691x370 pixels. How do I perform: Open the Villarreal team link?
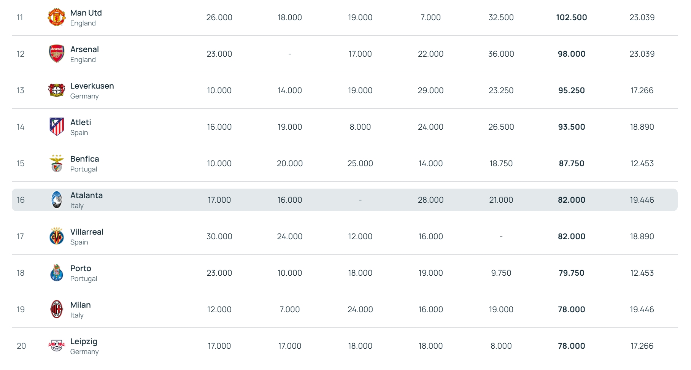click(x=87, y=232)
